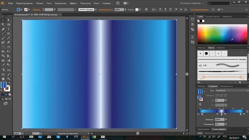249x140 pixels.
Task: Open the 'Окно' menu
Action: coord(96,3)
